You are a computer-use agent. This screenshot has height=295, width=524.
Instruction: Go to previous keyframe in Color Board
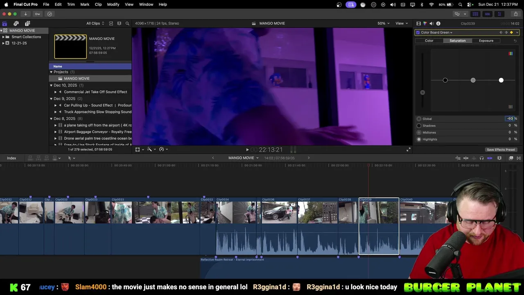tap(501, 32)
